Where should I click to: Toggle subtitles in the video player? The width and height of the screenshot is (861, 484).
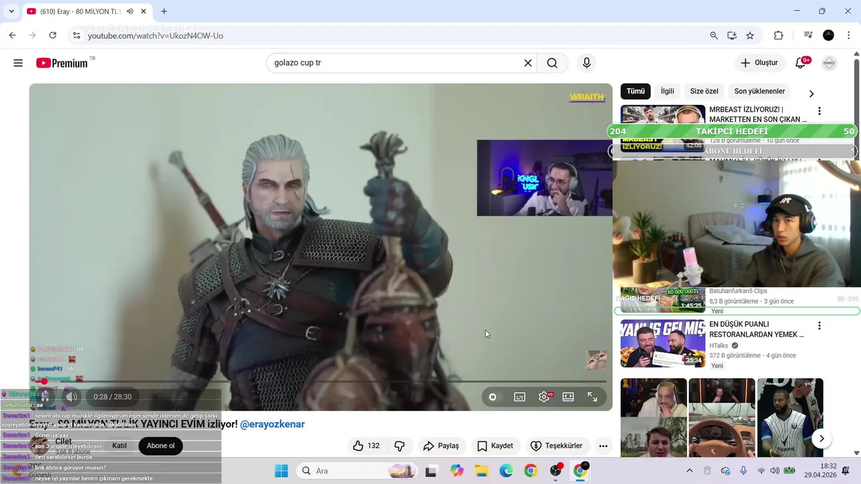coord(520,397)
